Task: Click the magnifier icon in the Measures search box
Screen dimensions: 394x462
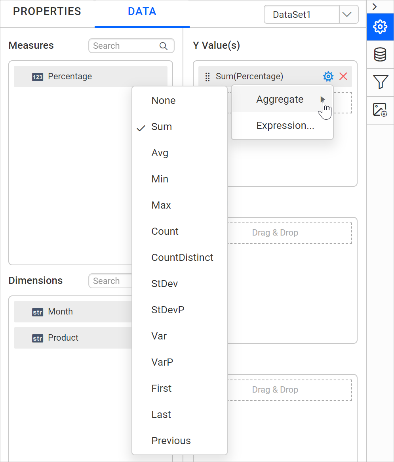Action: pyautogui.click(x=164, y=46)
